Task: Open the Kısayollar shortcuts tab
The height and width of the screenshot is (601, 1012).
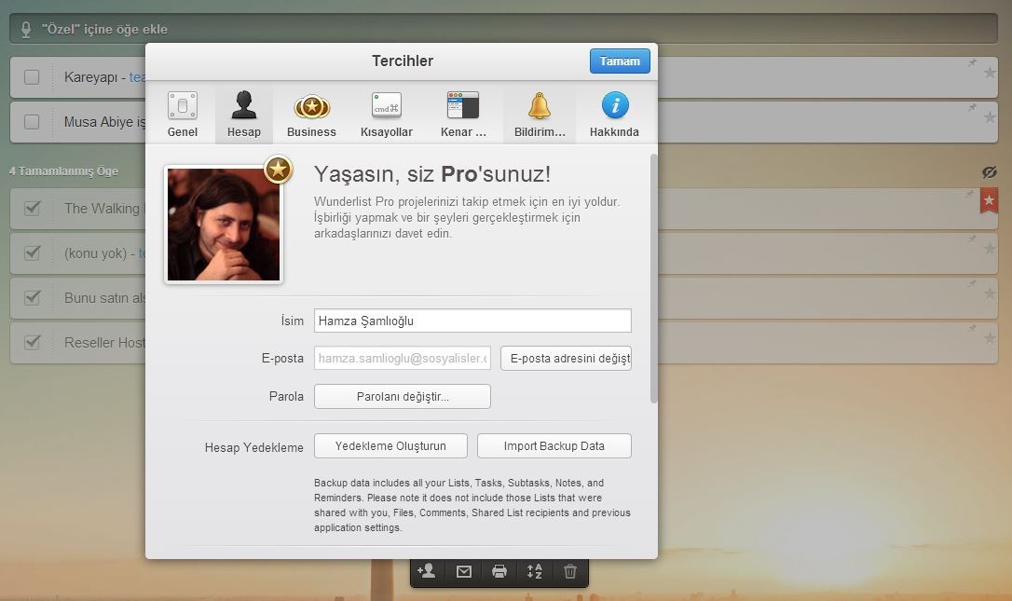Action: pyautogui.click(x=387, y=115)
